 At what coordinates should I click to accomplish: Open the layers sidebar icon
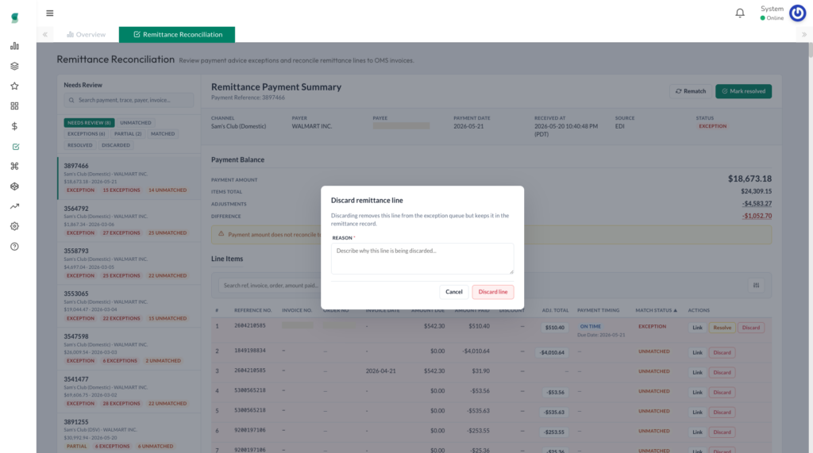14,66
